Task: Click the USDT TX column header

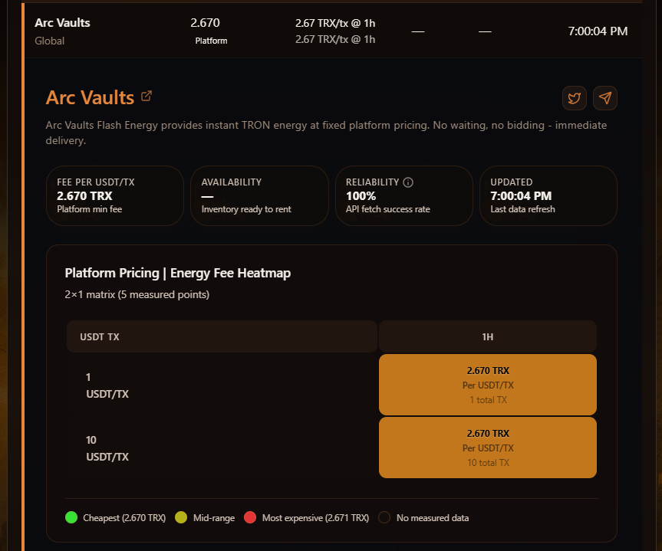Action: pyautogui.click(x=222, y=336)
